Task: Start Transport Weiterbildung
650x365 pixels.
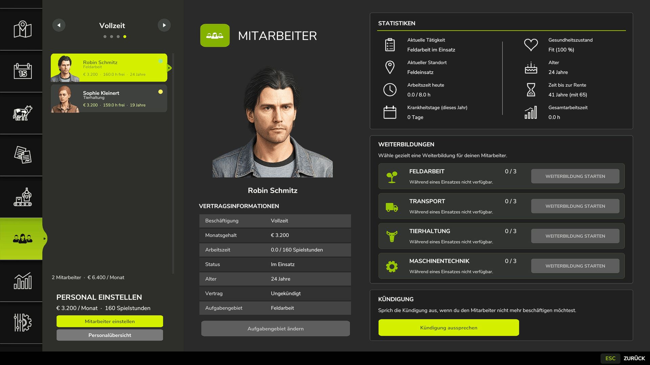Action: 575,206
